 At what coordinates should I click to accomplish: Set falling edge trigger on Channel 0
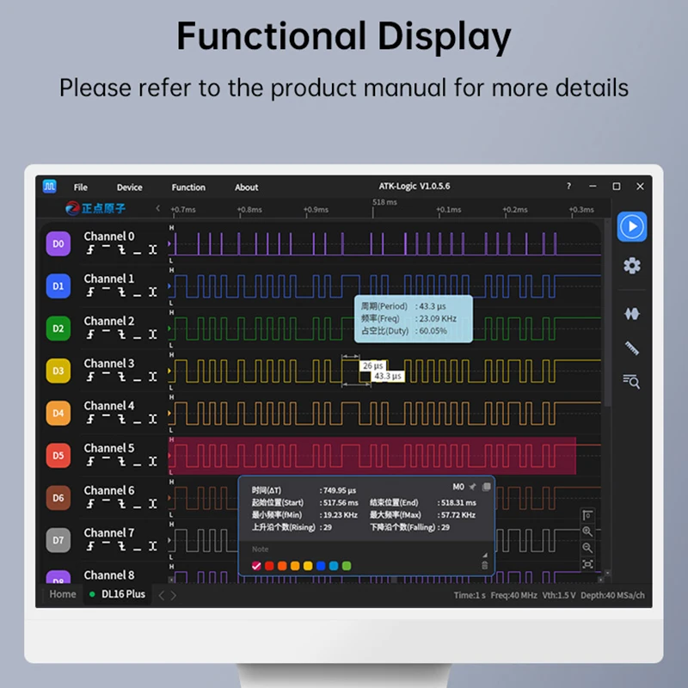tap(122, 249)
